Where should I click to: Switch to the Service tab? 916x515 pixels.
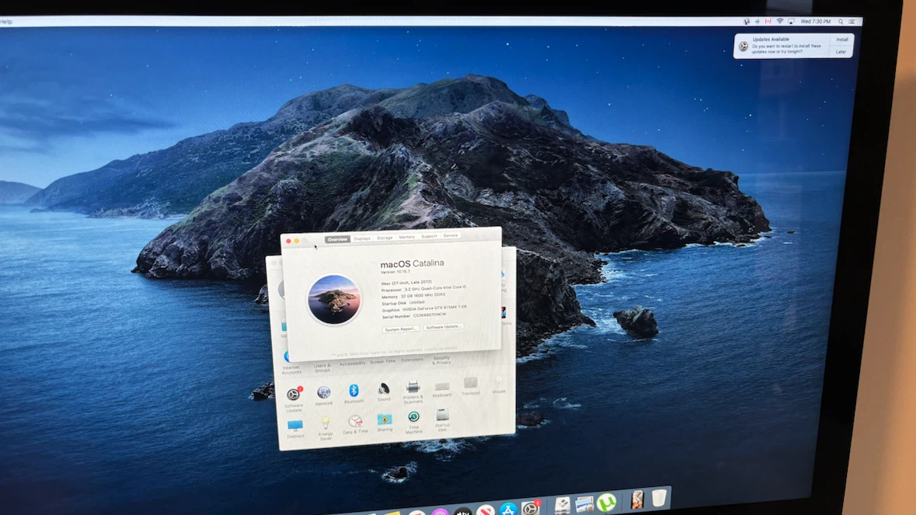tap(451, 235)
